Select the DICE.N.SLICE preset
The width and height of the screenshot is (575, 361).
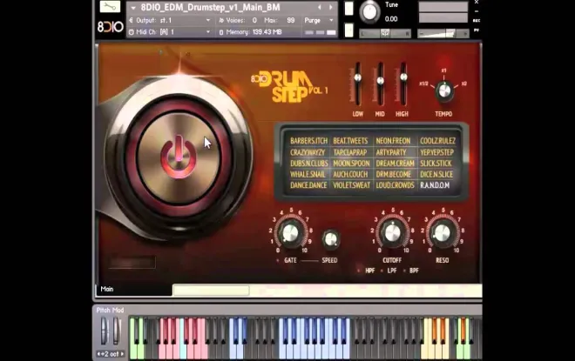436,174
